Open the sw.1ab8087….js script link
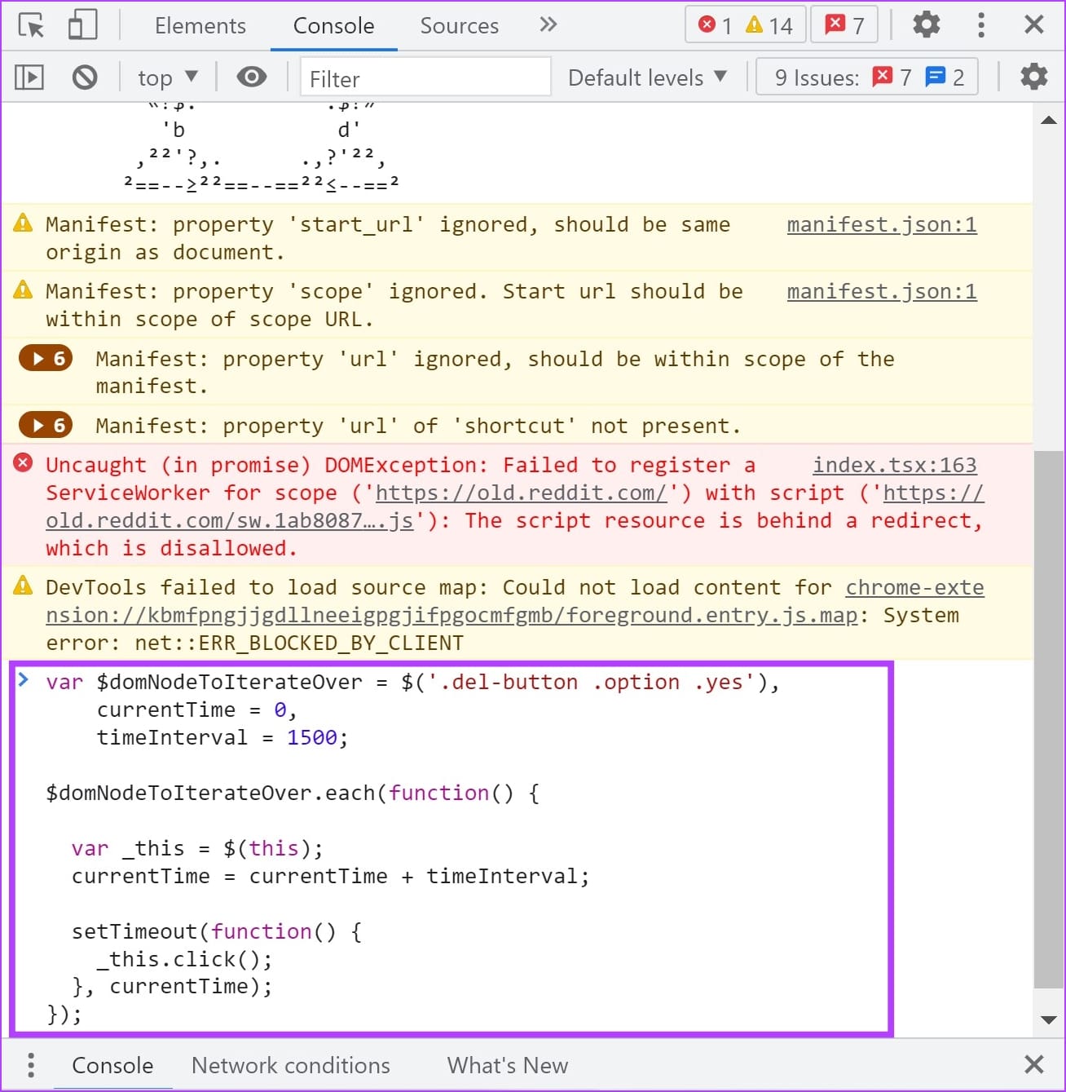 tap(230, 520)
